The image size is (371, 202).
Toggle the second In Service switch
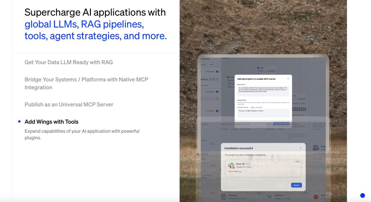[x=217, y=92]
